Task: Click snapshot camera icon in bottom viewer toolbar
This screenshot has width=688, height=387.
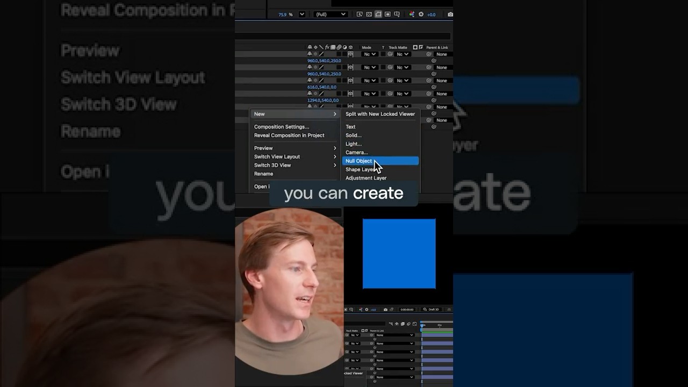Action: coord(385,310)
